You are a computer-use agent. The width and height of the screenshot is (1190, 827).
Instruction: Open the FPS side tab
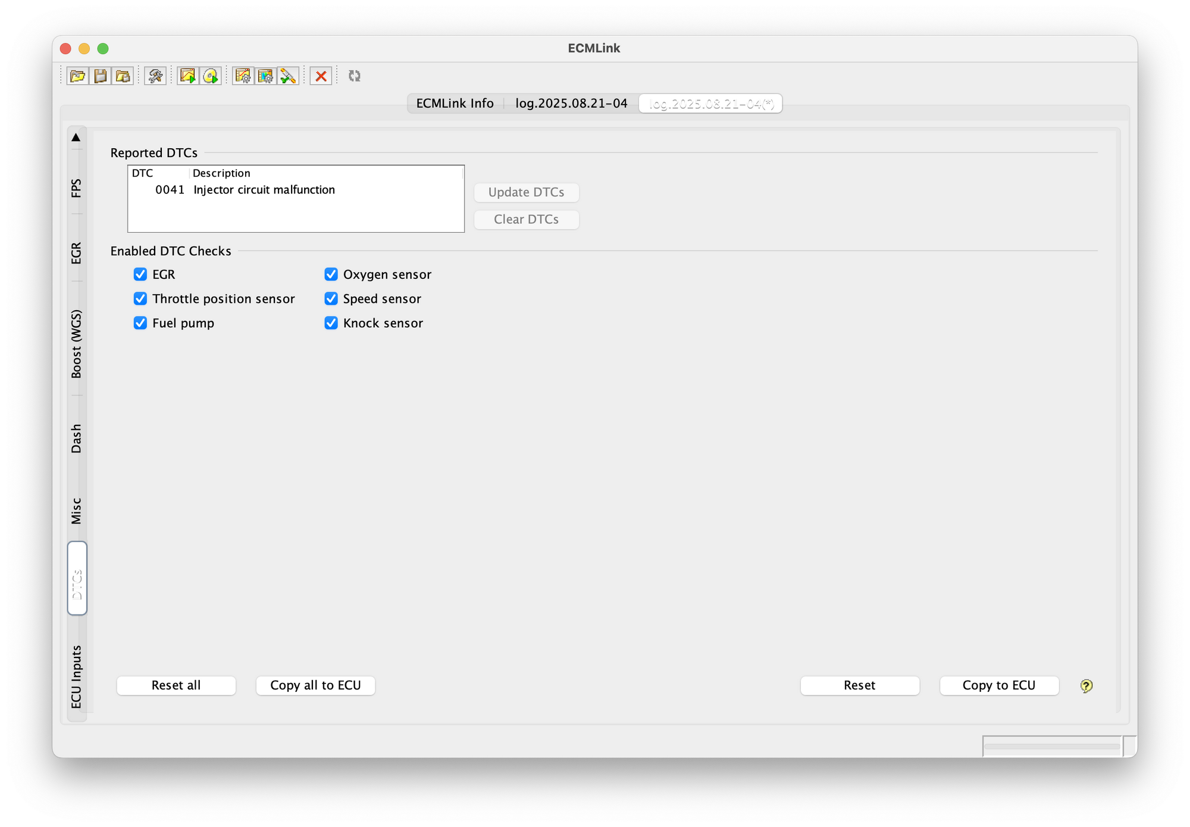tap(77, 188)
